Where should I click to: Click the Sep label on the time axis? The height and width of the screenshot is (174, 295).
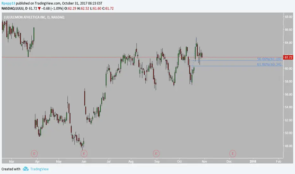click(x=157, y=161)
